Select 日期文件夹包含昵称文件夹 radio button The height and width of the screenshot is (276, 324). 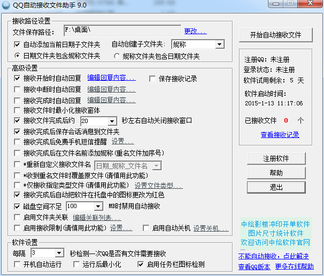[17, 56]
